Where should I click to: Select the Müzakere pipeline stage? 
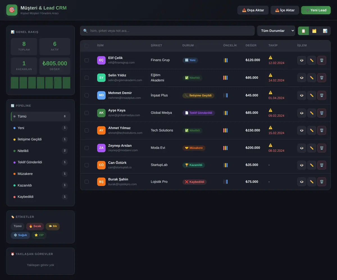40,174
